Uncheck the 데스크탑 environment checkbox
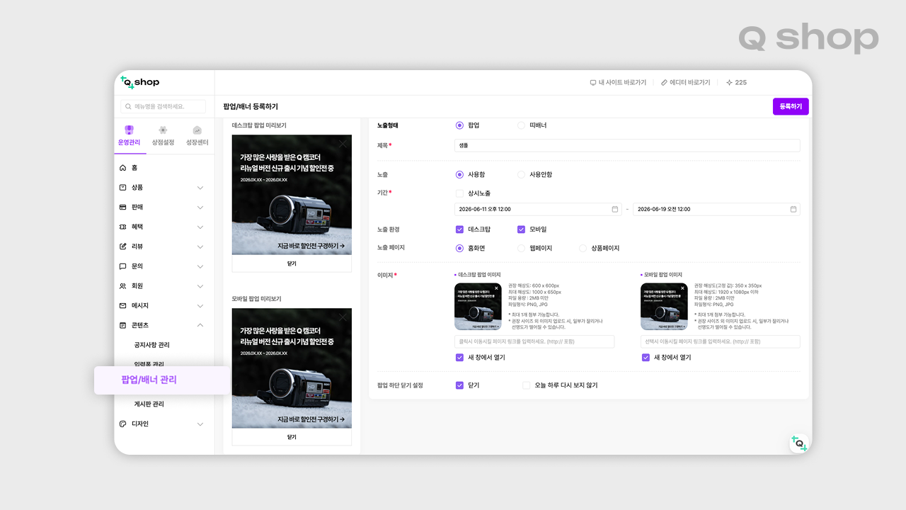Image resolution: width=906 pixels, height=510 pixels. tap(459, 229)
